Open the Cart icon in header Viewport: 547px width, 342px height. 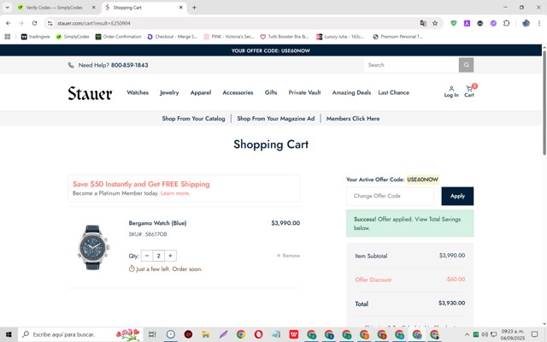coord(469,91)
